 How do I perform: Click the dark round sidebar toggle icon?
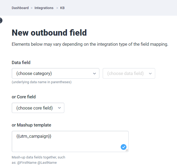(x=1, y=20)
